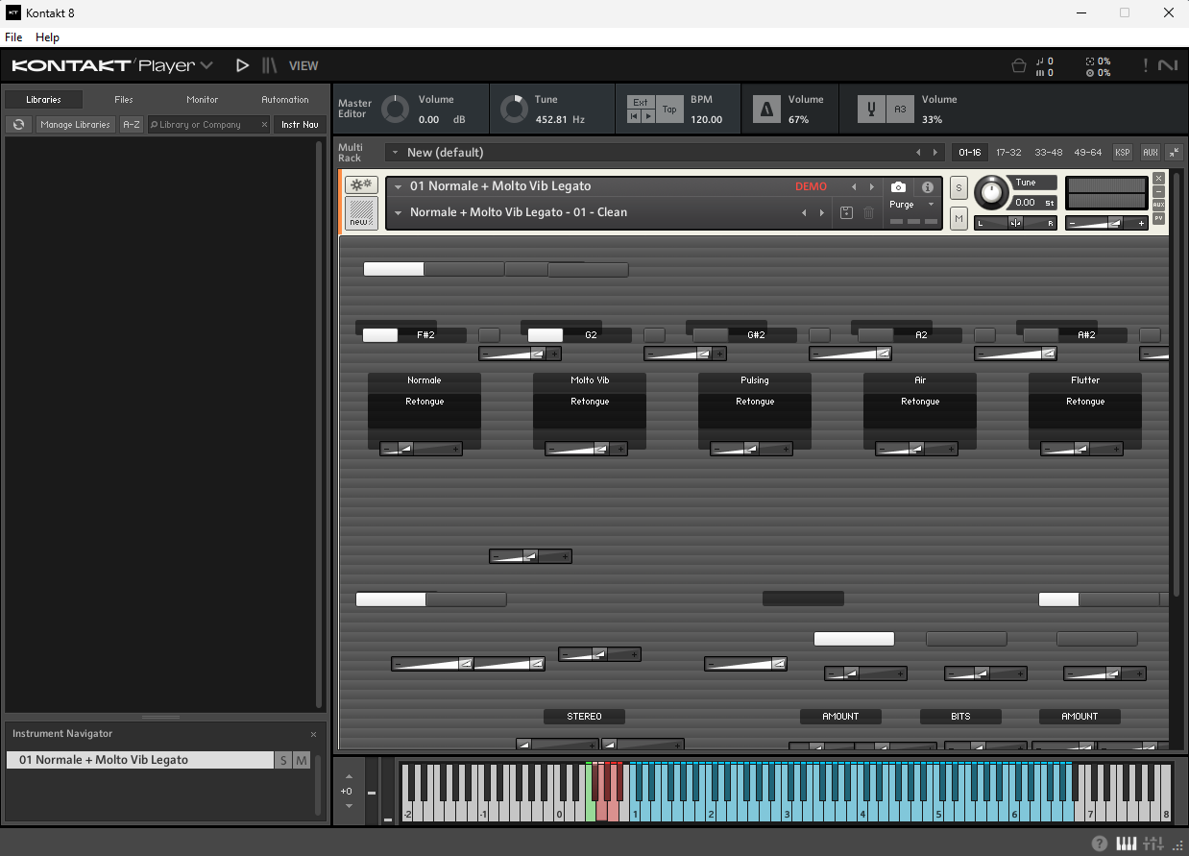Expand the Multi Rack preset dropdown
This screenshot has height=856, width=1189.
click(395, 153)
